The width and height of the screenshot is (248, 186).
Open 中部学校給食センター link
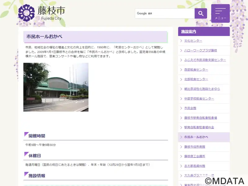tap(199, 99)
